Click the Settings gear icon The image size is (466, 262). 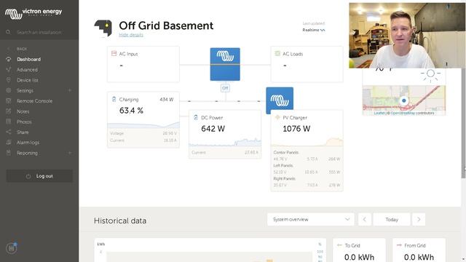click(8, 90)
